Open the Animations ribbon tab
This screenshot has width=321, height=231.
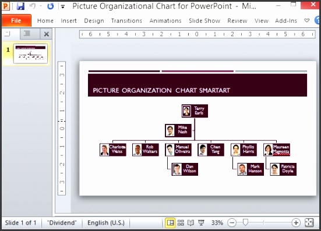point(165,20)
